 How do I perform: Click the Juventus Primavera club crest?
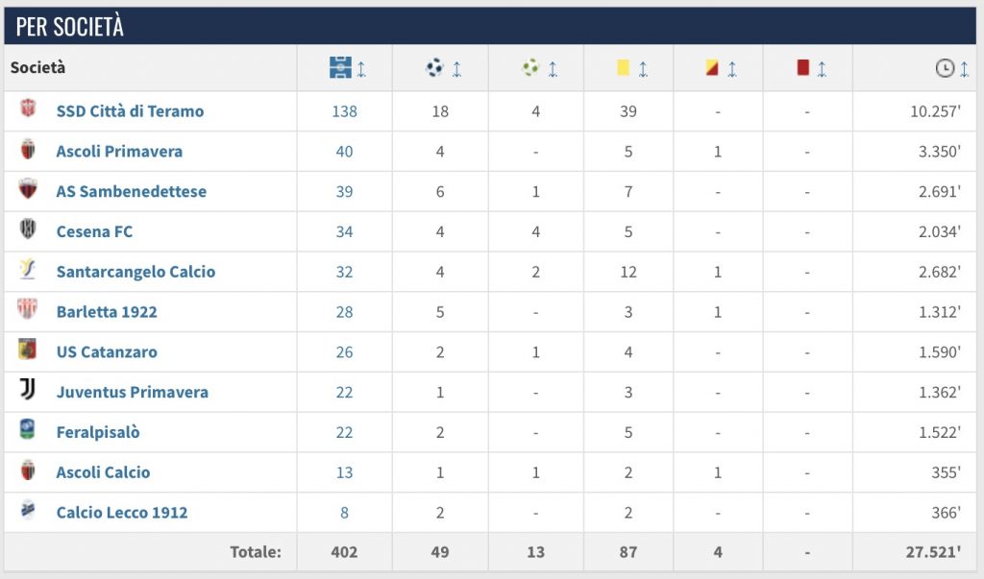[x=28, y=391]
